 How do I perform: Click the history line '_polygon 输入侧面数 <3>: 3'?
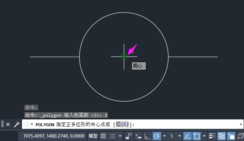point(66,115)
